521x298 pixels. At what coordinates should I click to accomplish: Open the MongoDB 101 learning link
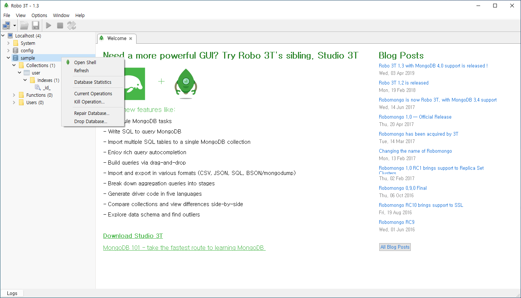pyautogui.click(x=184, y=248)
